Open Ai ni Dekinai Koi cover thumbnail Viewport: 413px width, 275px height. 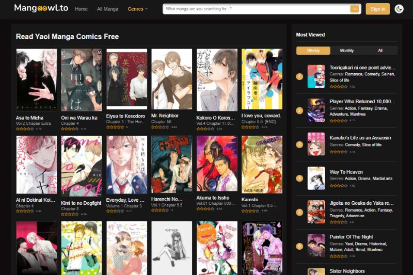pyautogui.click(x=37, y=165)
